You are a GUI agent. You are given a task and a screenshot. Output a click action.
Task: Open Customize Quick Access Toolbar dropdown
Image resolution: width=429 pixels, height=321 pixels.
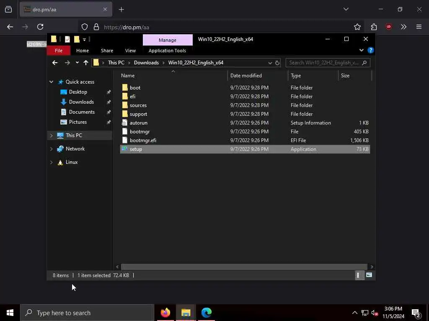tap(84, 40)
